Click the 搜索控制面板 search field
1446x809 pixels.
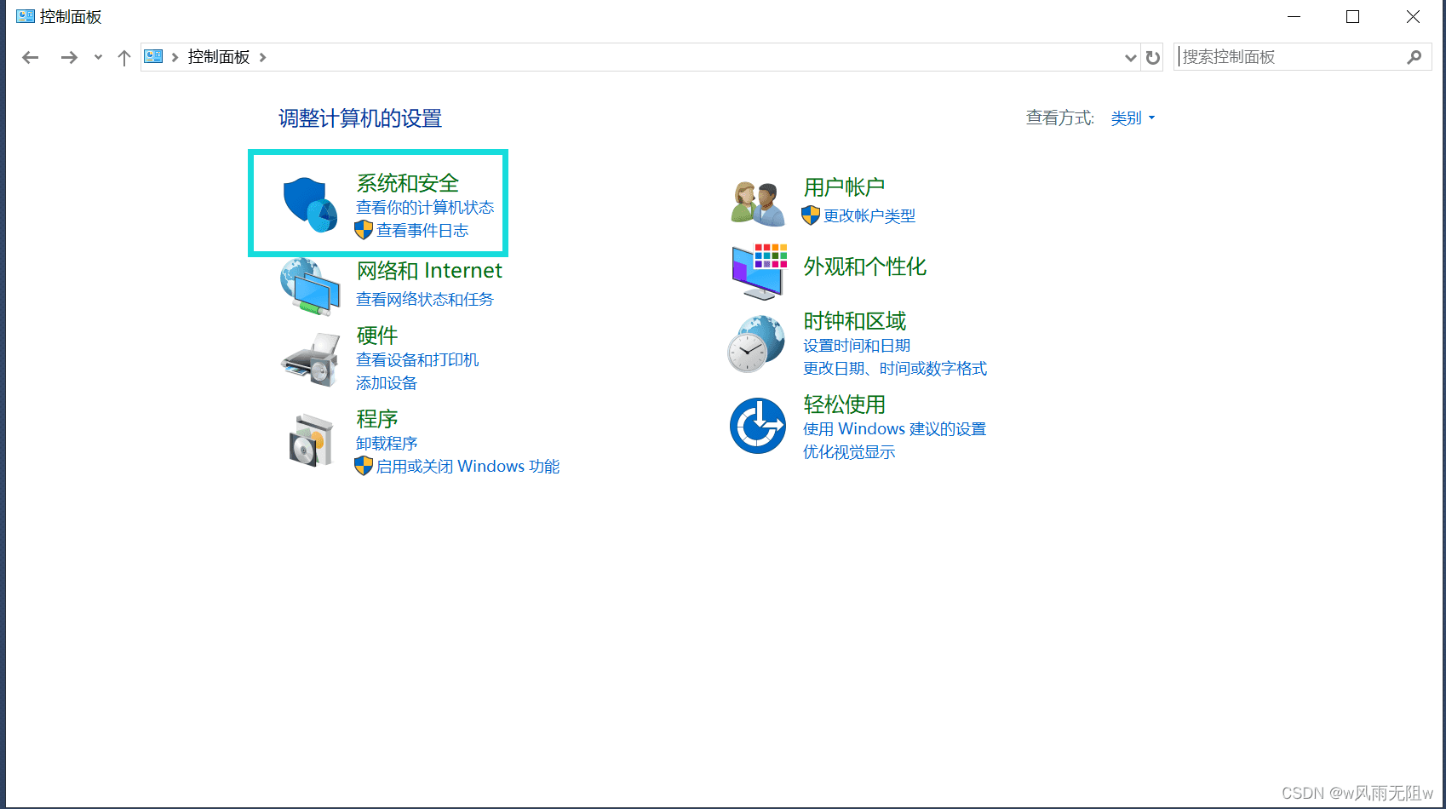(1290, 57)
